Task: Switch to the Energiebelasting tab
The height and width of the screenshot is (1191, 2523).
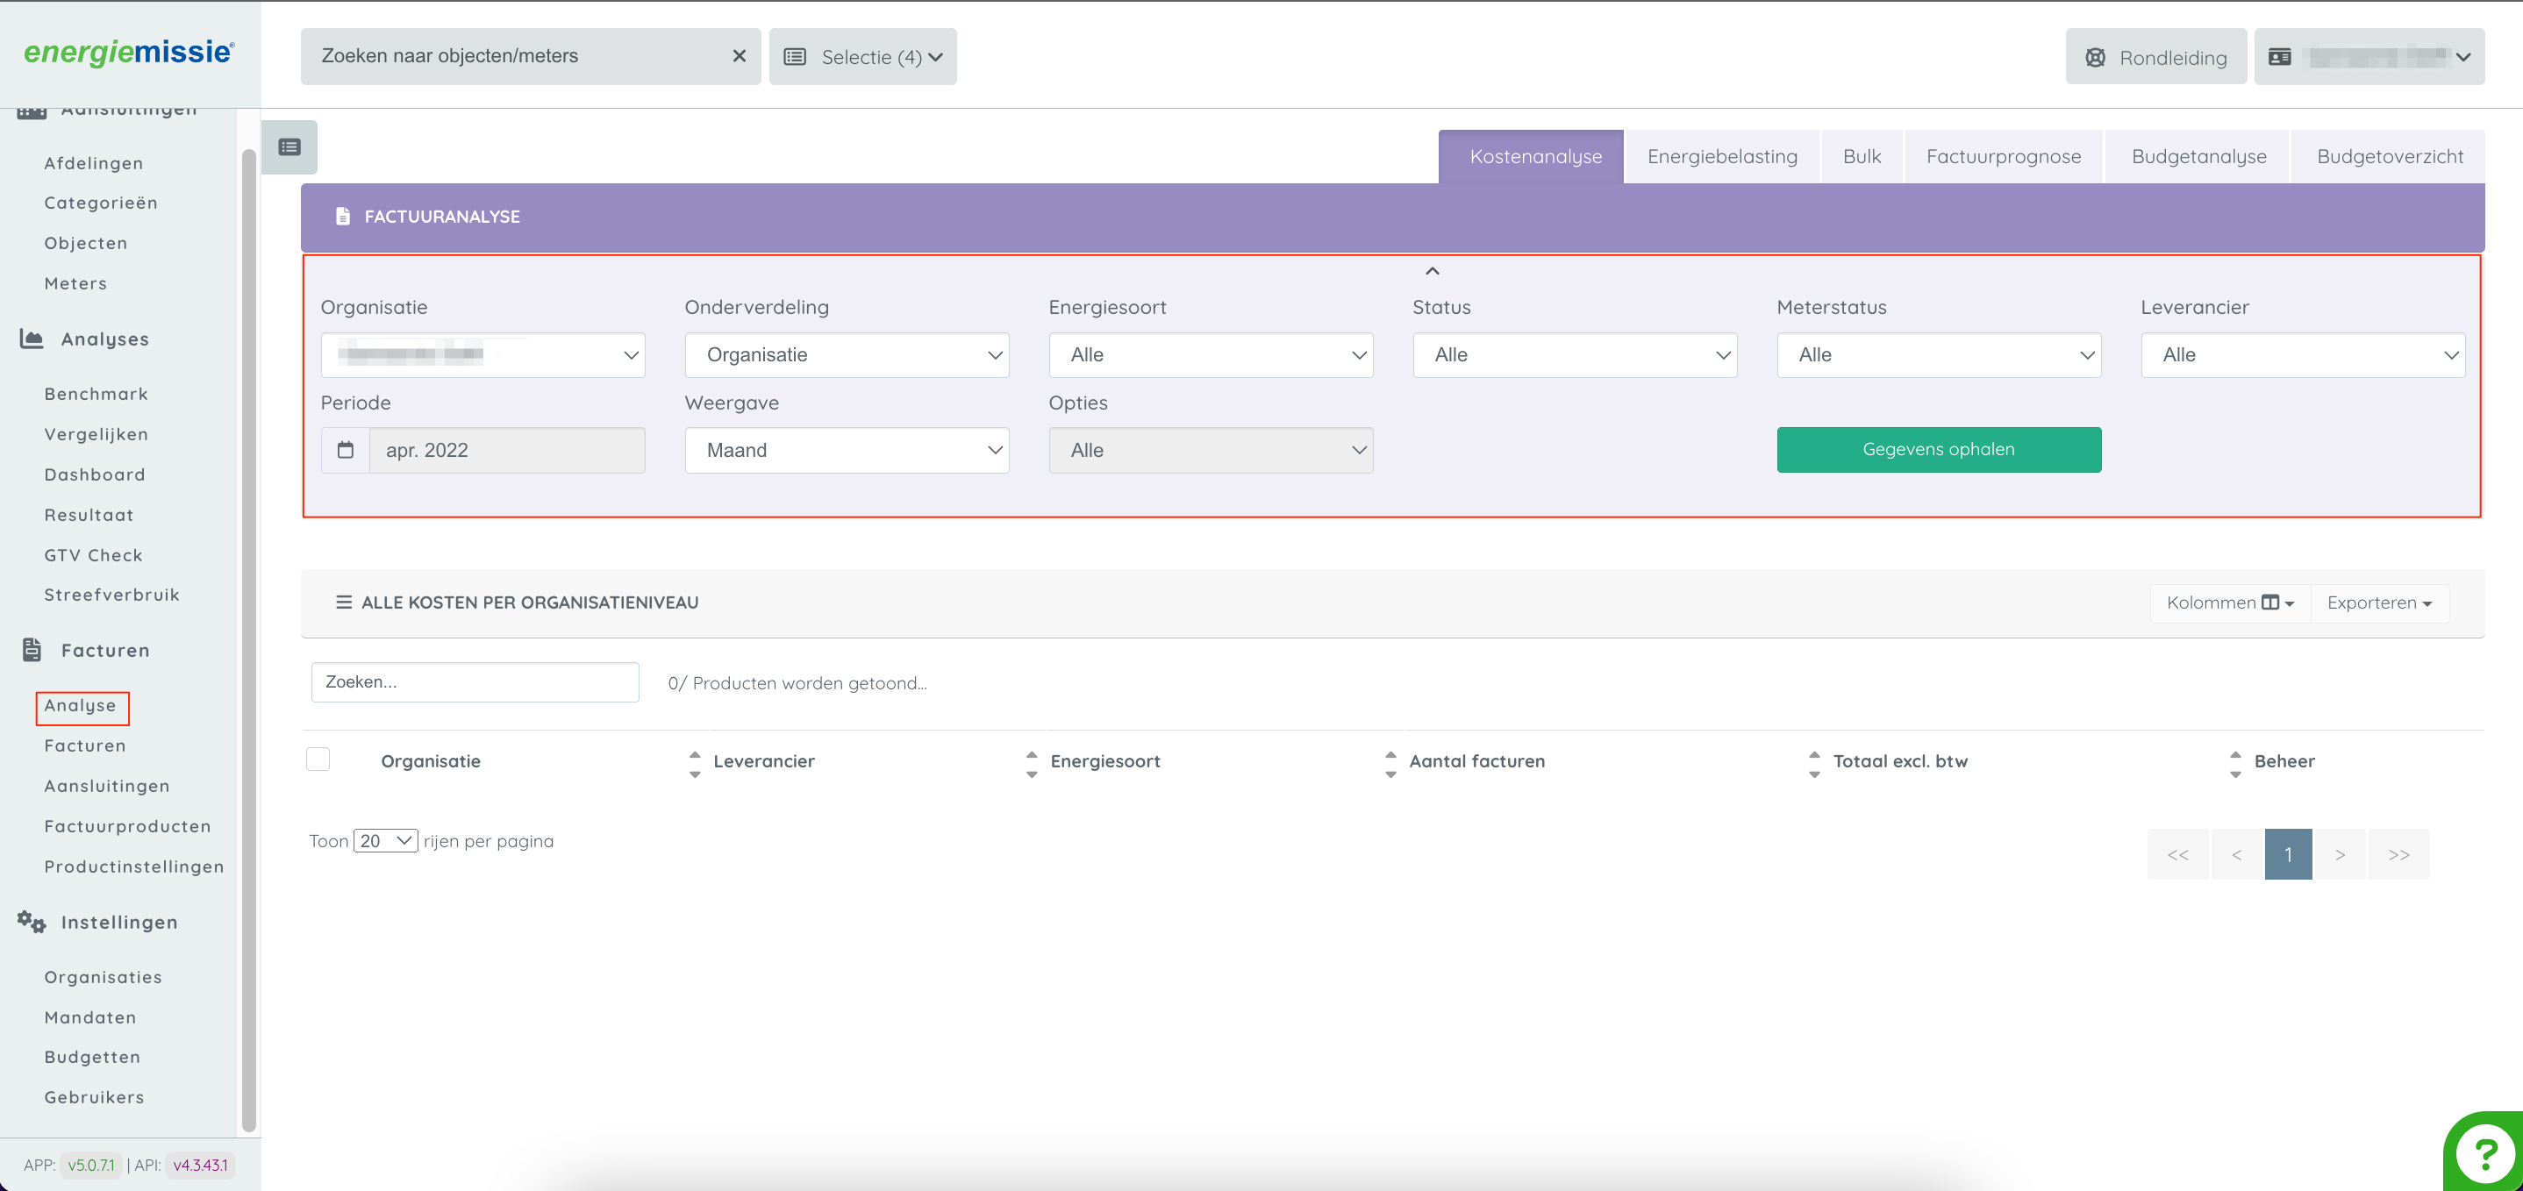Action: [1722, 157]
